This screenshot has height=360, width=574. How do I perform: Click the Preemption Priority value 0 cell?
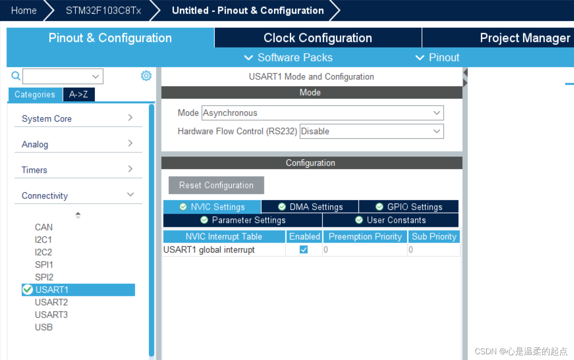coord(365,250)
